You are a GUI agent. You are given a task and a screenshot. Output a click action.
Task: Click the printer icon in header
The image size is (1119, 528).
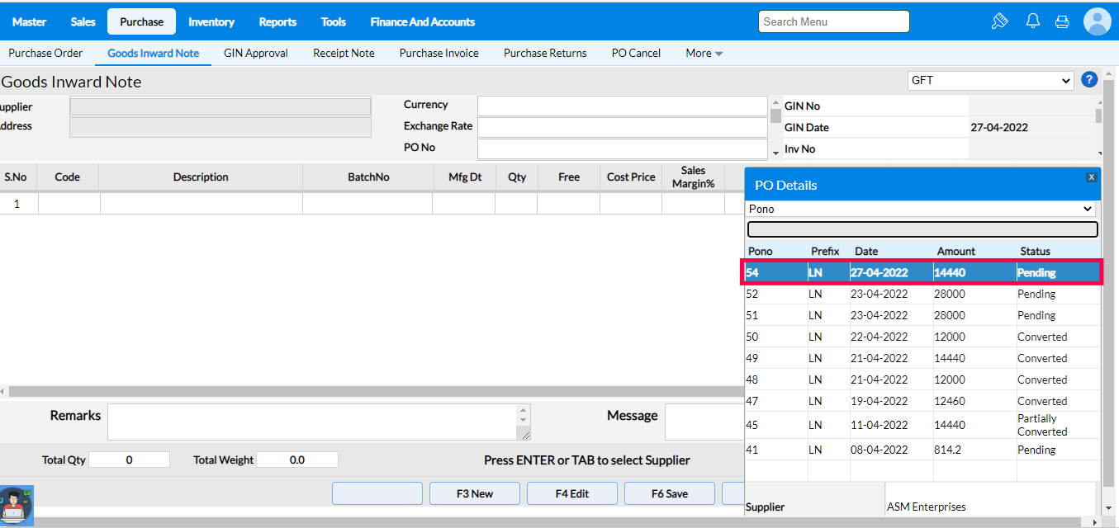pyautogui.click(x=1062, y=21)
